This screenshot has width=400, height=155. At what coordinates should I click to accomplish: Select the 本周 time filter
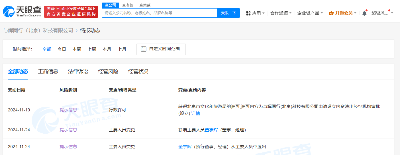(x=77, y=49)
